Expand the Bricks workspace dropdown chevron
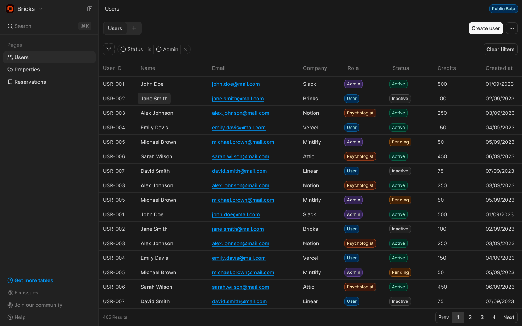 pos(41,9)
